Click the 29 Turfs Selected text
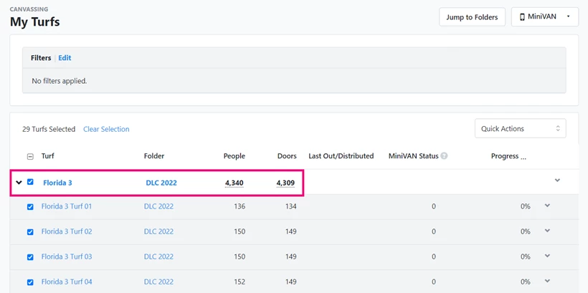 [49, 129]
